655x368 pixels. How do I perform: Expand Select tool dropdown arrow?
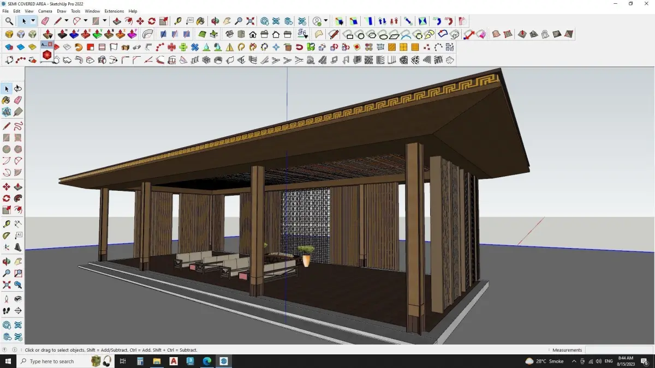pyautogui.click(x=33, y=21)
